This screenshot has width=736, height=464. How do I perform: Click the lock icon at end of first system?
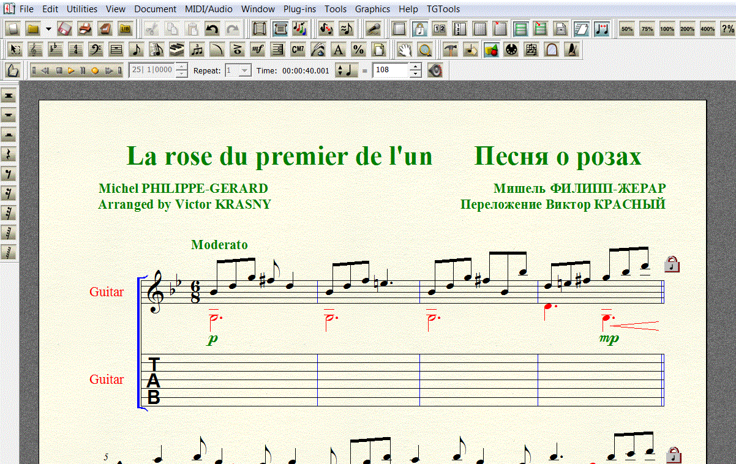672,264
